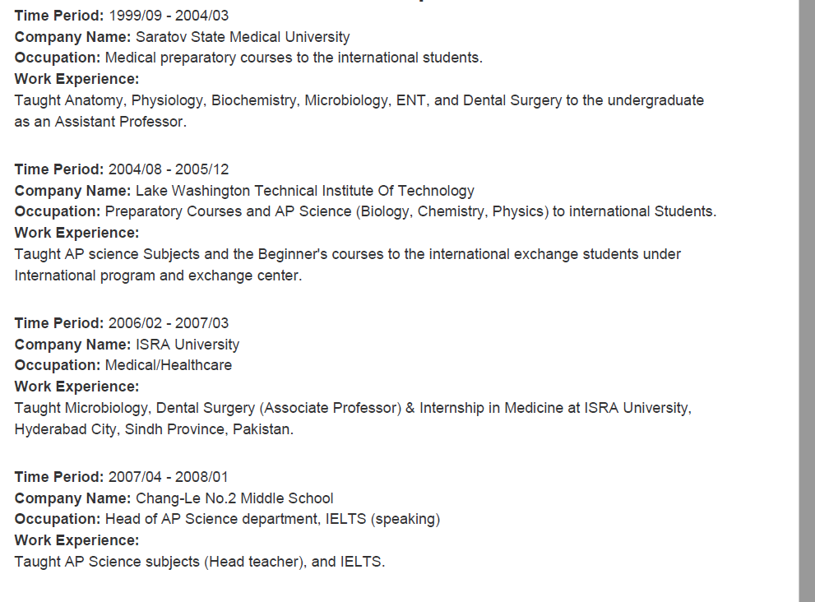Screen dimensions: 815x602
Task: Click the vertical scrollbar on the right
Action: click(807, 301)
